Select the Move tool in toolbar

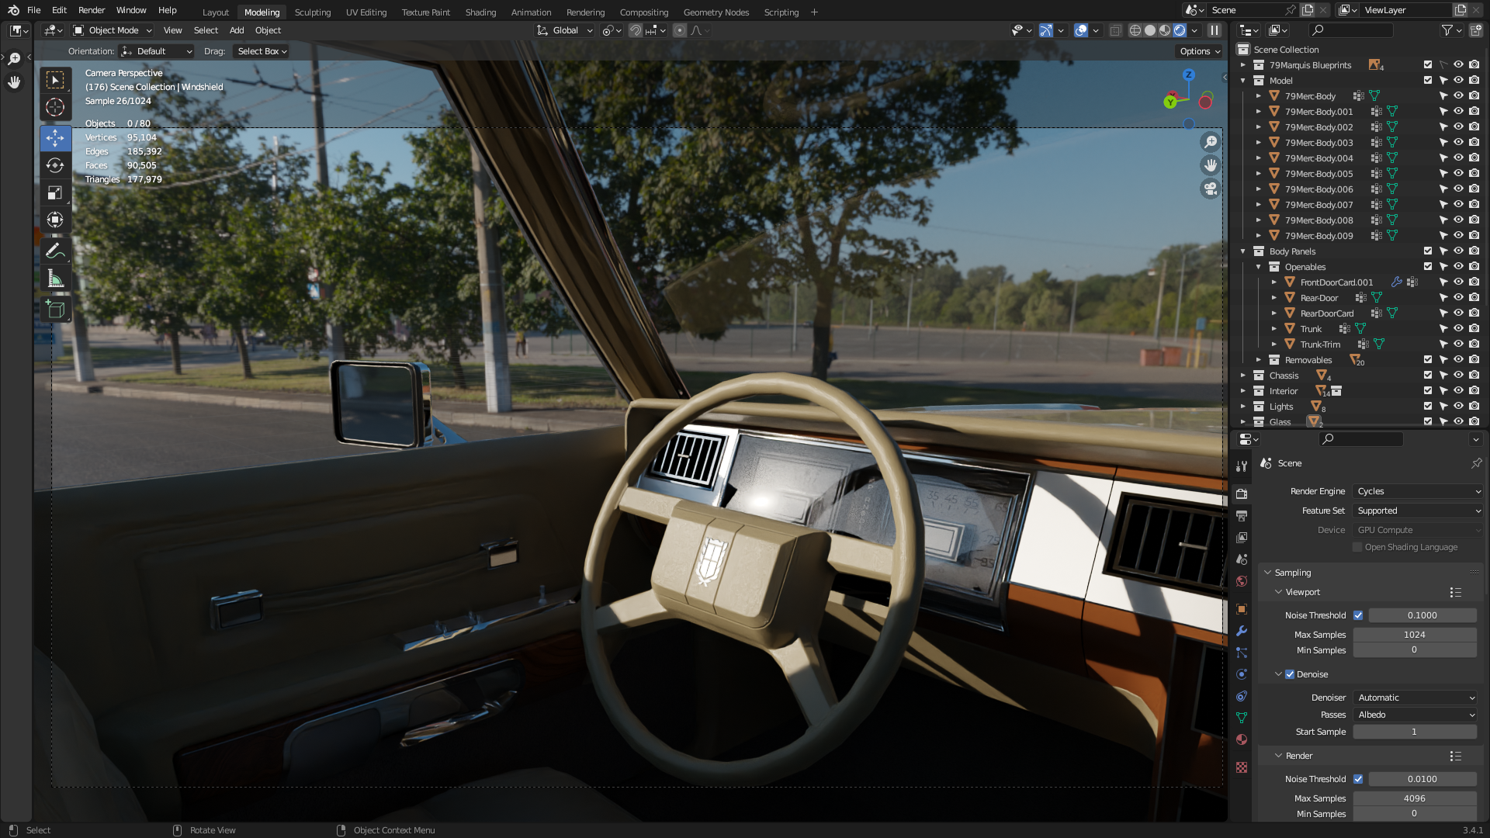(55, 139)
